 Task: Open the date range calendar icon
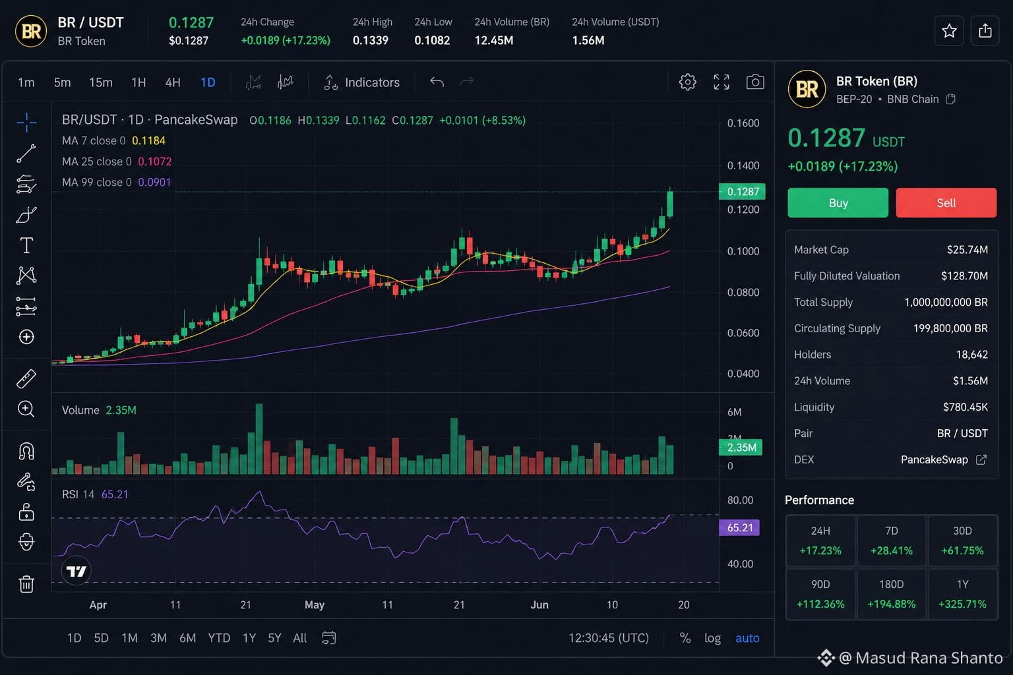click(328, 638)
